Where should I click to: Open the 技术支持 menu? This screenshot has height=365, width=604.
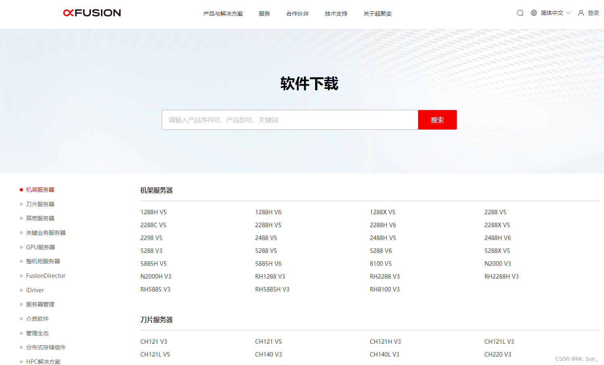(x=336, y=14)
